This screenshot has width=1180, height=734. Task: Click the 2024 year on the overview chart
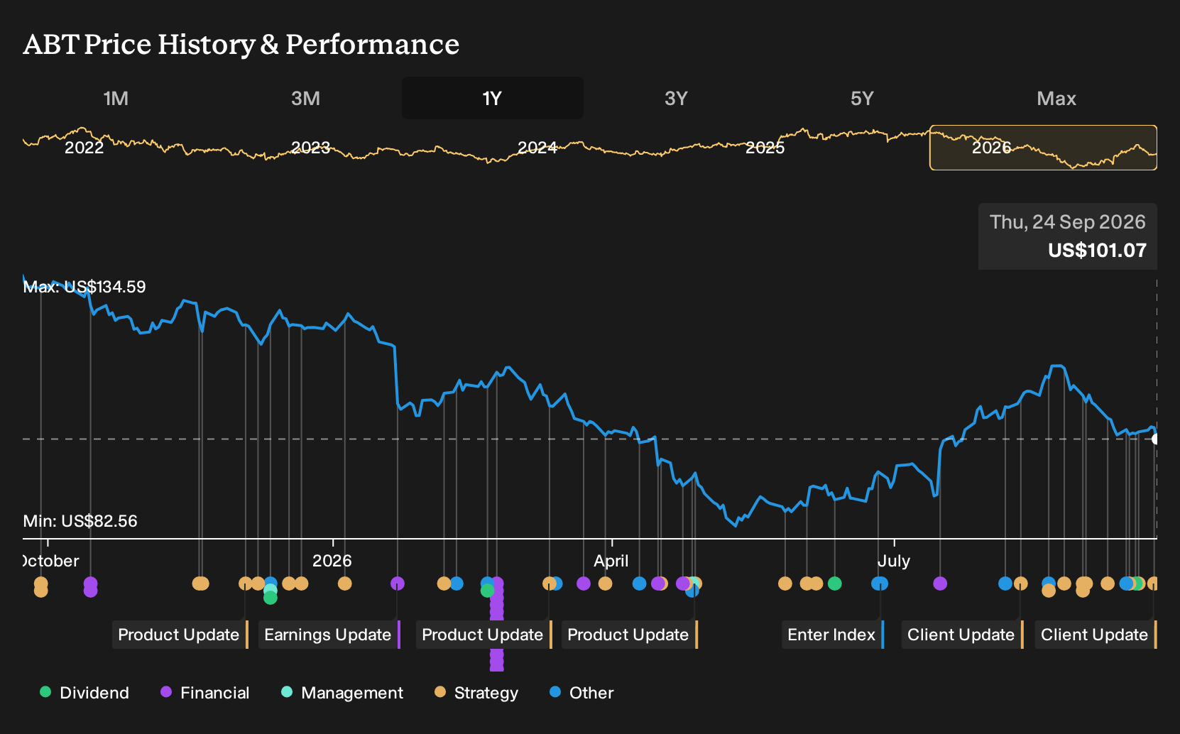[537, 148]
